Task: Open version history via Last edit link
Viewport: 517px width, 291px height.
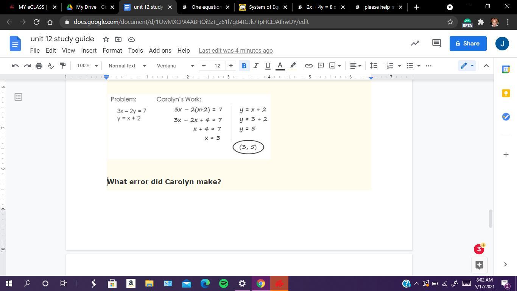Action: (x=236, y=50)
